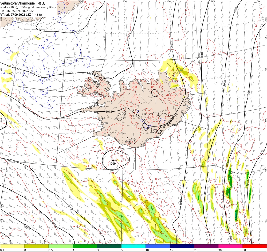Select the '(+43 h)' forecast offset text

37,15
